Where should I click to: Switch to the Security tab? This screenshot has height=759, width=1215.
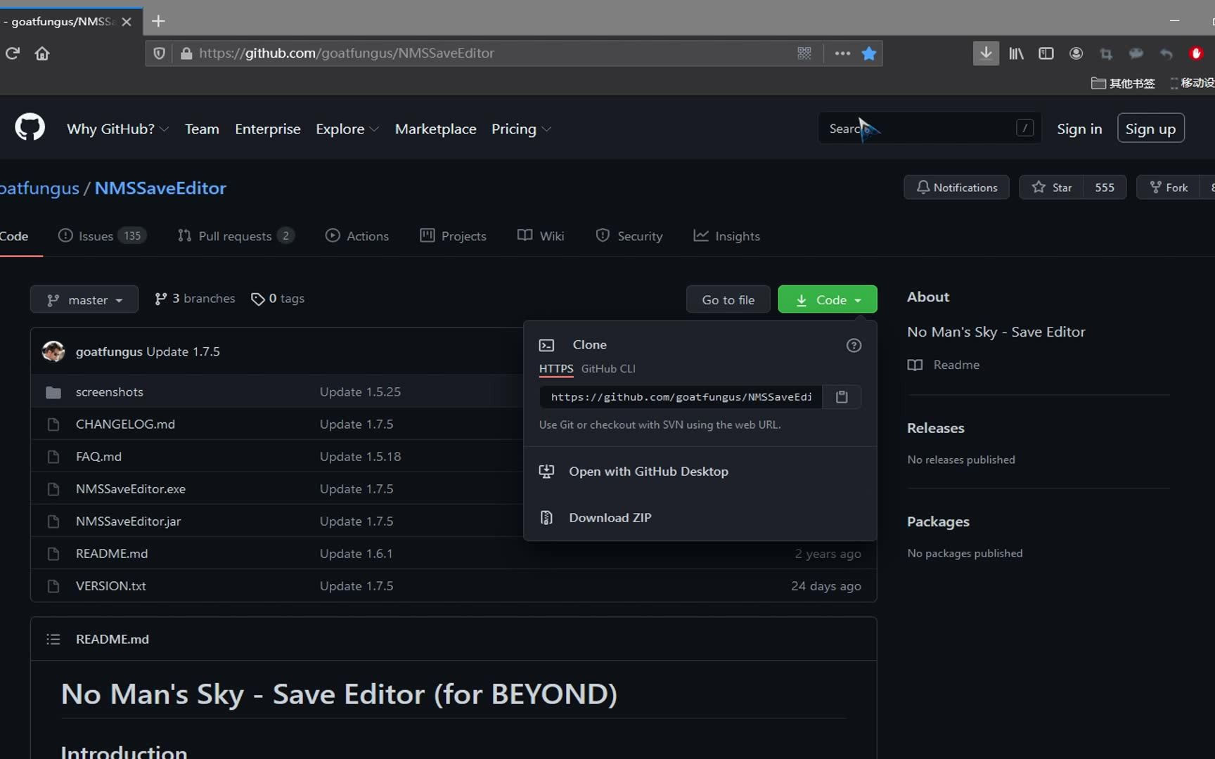click(x=629, y=235)
